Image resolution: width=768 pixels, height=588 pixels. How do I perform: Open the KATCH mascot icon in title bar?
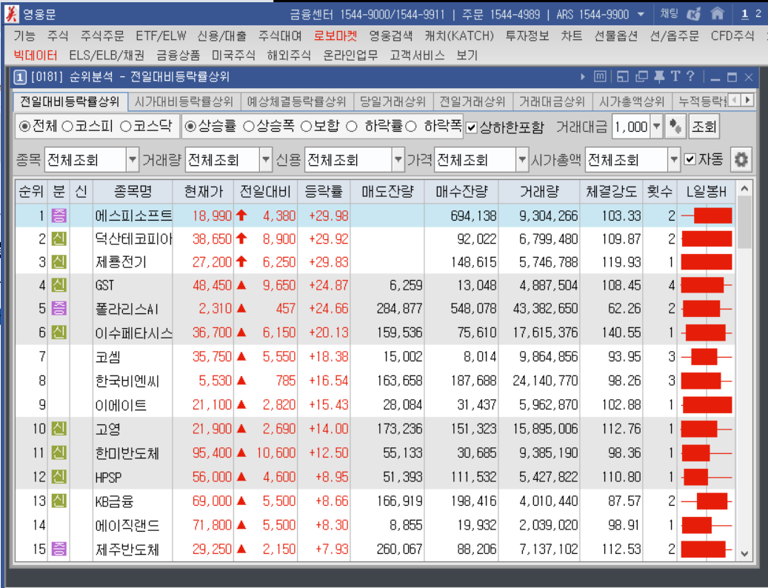pyautogui.click(x=693, y=14)
